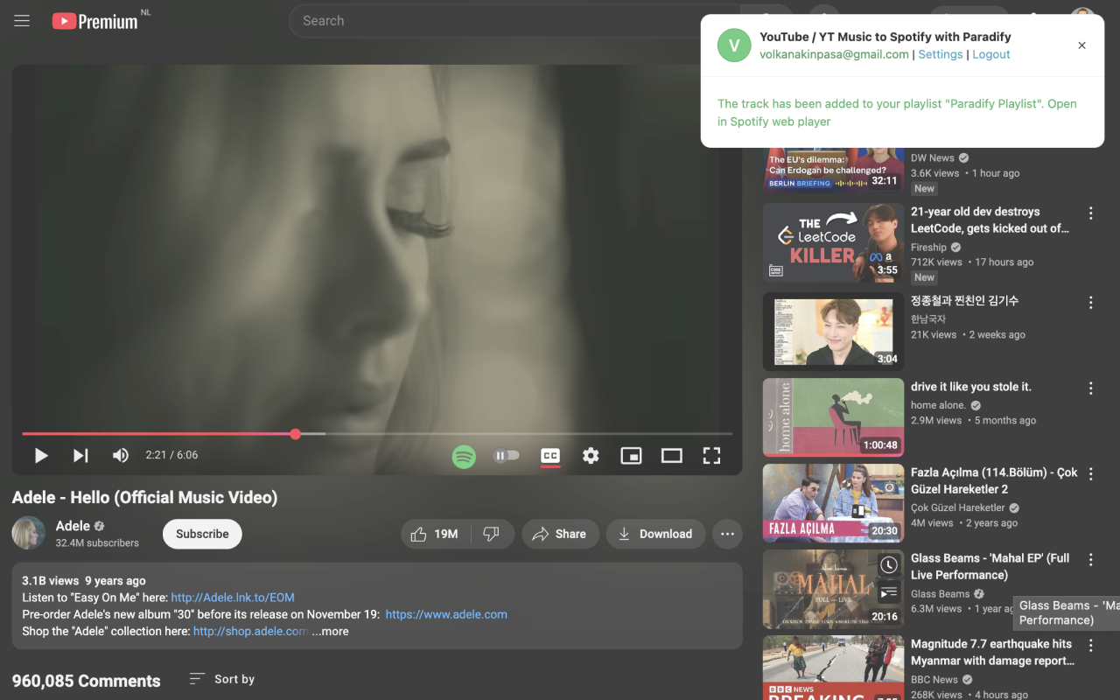The image size is (1120, 700).
Task: Open Çok Güzel Hareketler channel name
Action: 957,507
